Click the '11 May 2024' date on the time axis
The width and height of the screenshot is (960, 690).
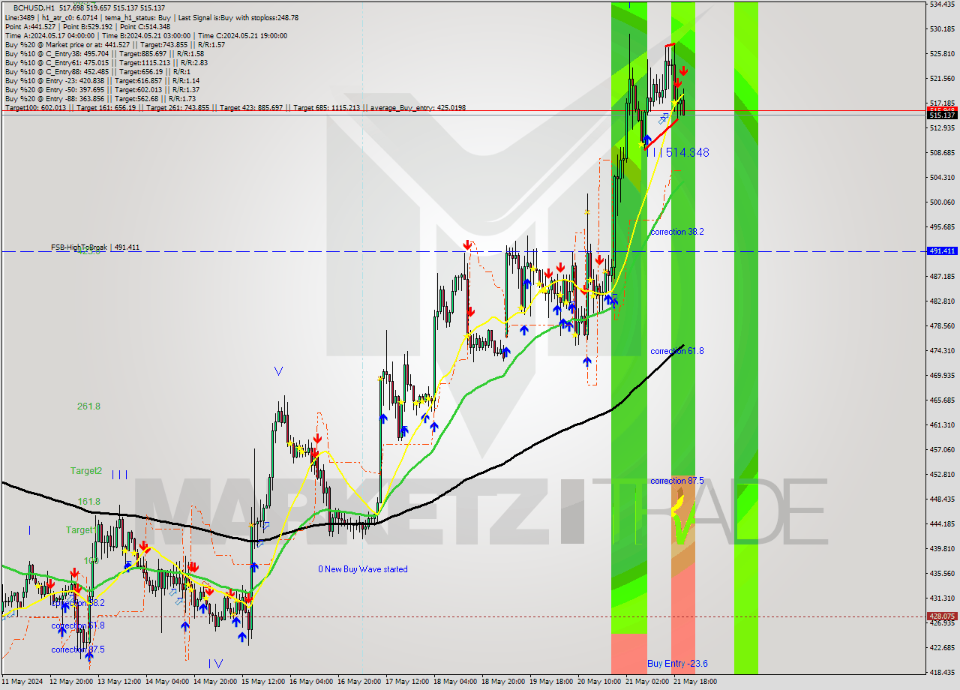(23, 682)
